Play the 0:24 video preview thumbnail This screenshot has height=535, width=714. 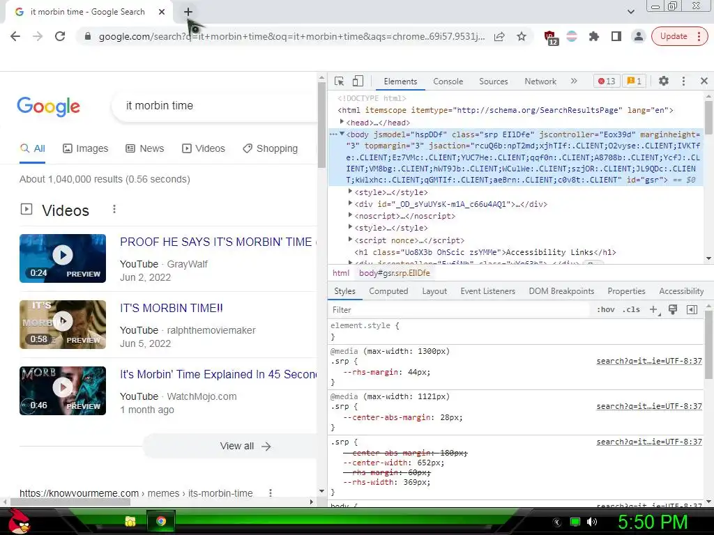tap(63, 258)
